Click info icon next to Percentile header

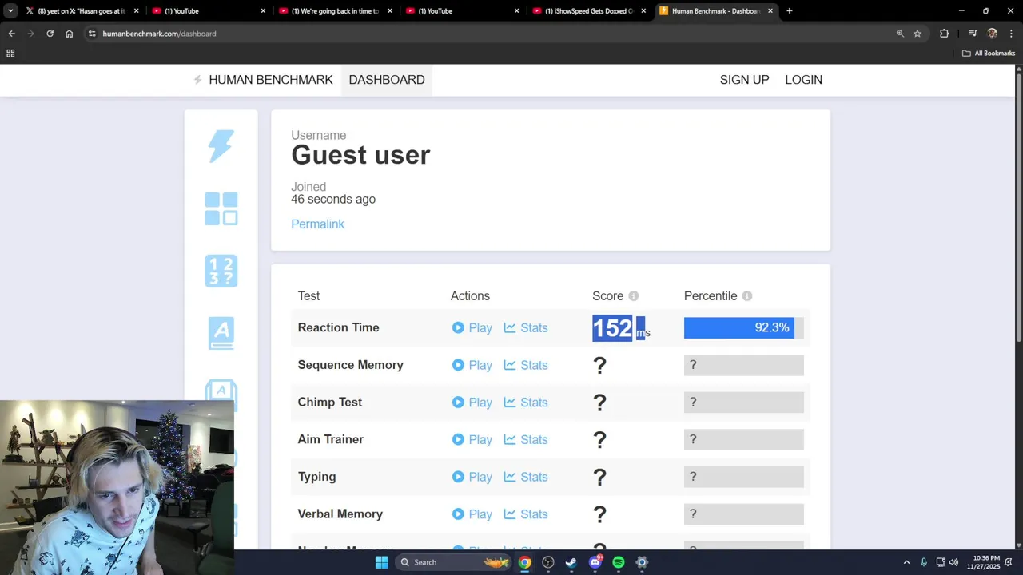pyautogui.click(x=747, y=296)
